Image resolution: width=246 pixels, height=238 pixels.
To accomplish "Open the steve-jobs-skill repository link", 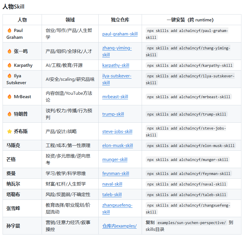I will pos(117,132).
